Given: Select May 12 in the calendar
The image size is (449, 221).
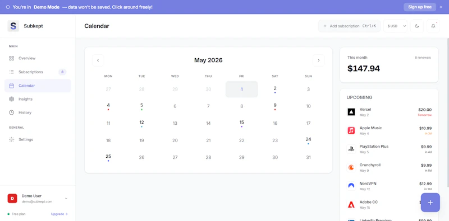Looking at the screenshot, I should tap(141, 123).
